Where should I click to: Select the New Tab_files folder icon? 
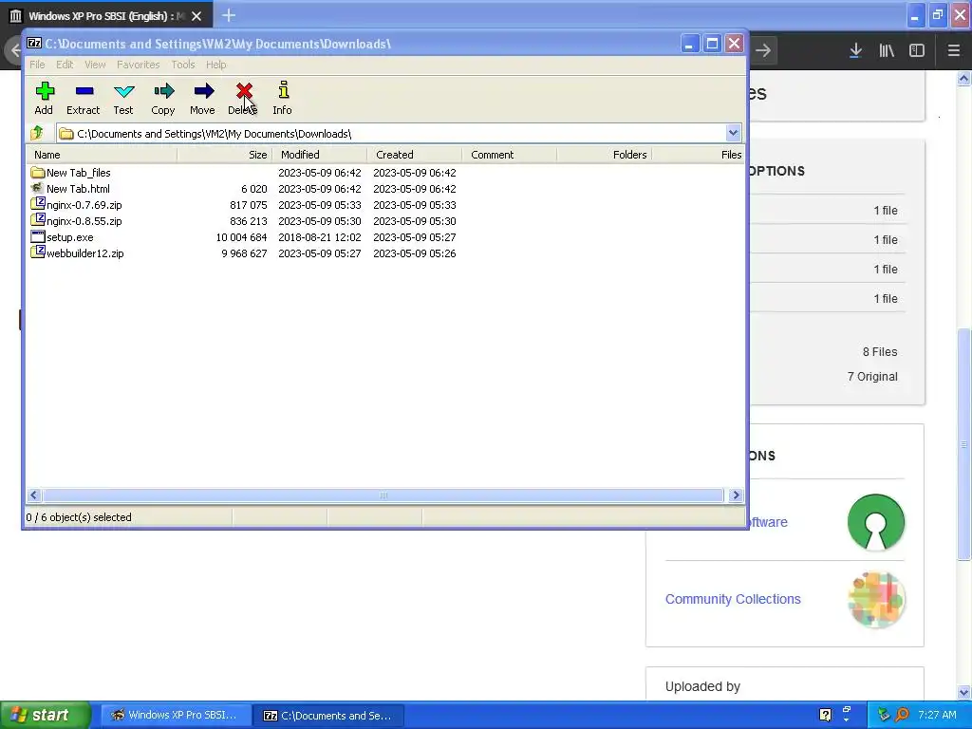pyautogui.click(x=38, y=173)
